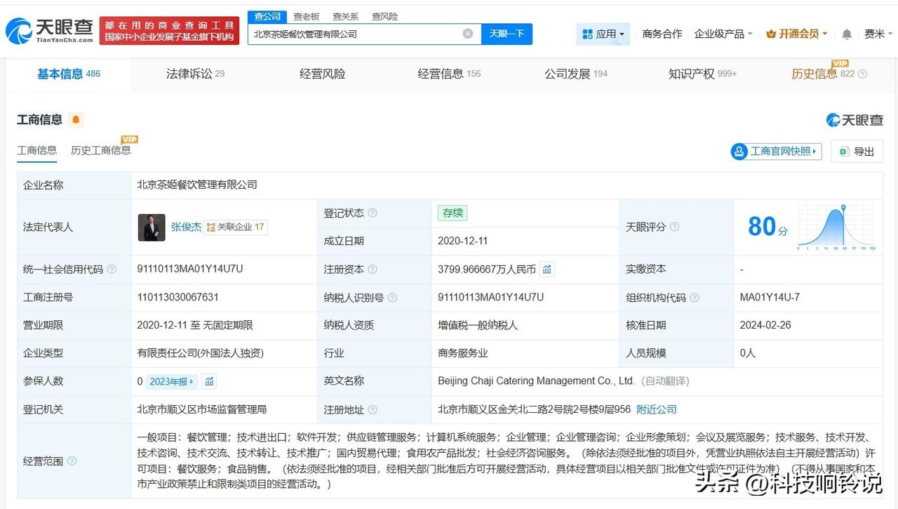Click the 增值税一般纳税人 taxpayer qualification value
Image resolution: width=898 pixels, height=509 pixels.
(x=478, y=325)
